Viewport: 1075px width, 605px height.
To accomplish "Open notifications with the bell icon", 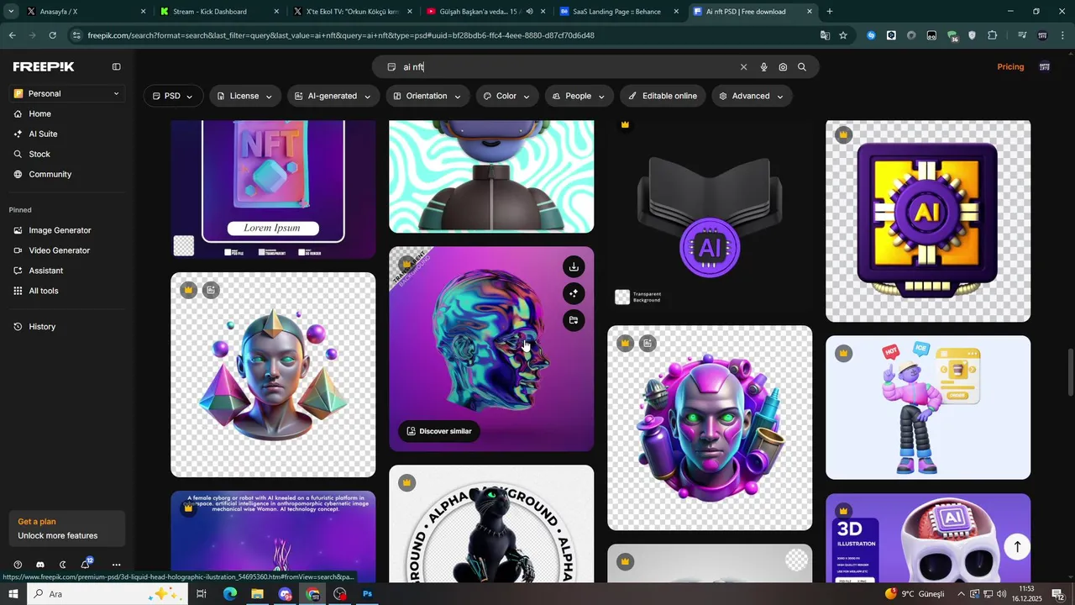I will coord(86,564).
